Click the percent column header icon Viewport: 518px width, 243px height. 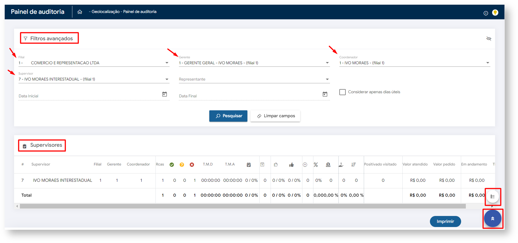point(316,165)
